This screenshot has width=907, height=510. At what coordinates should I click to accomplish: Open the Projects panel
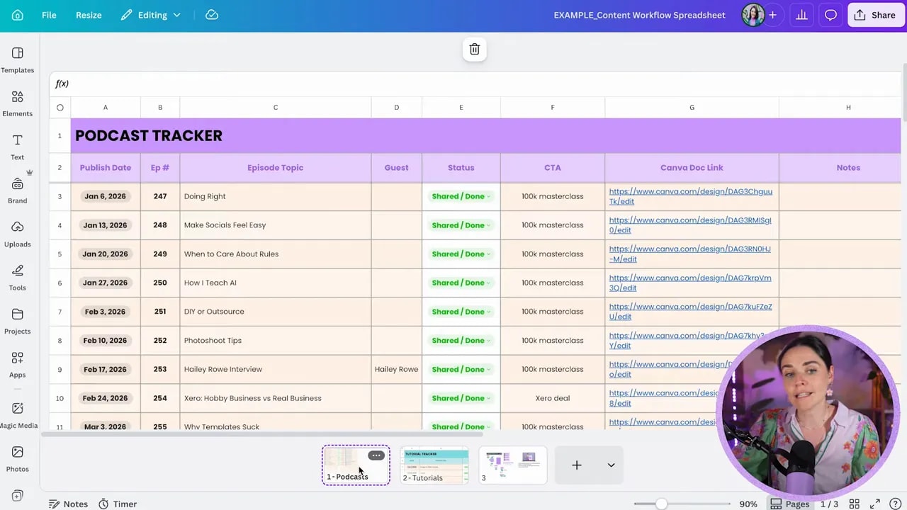coord(18,321)
